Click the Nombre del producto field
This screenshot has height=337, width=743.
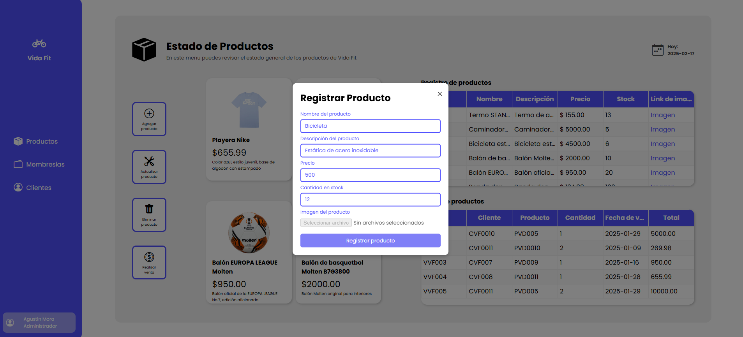pos(370,126)
